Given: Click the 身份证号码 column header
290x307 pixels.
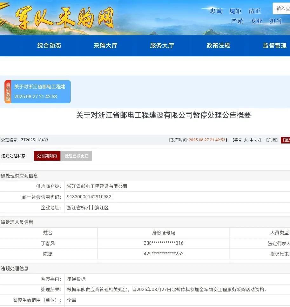Looking at the screenshot, I should click(163, 233).
